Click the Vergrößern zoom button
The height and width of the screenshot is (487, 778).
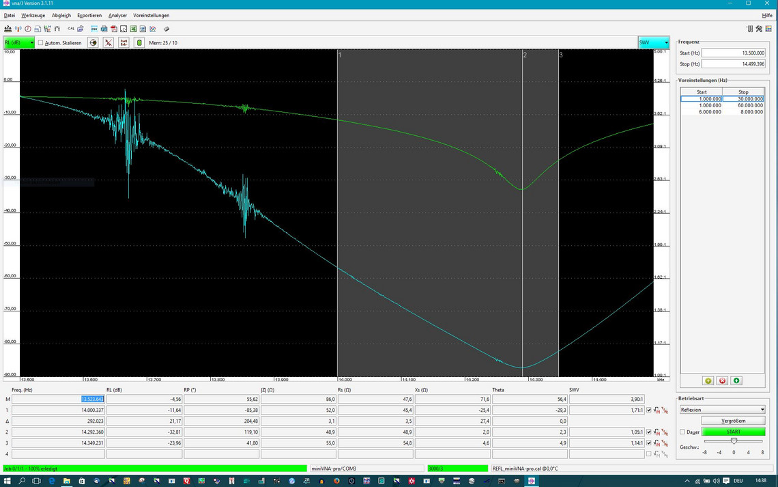coord(734,421)
